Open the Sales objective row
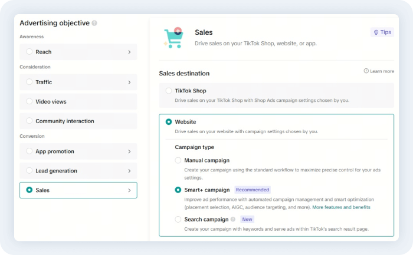This screenshot has height=255, width=413. pos(78,190)
